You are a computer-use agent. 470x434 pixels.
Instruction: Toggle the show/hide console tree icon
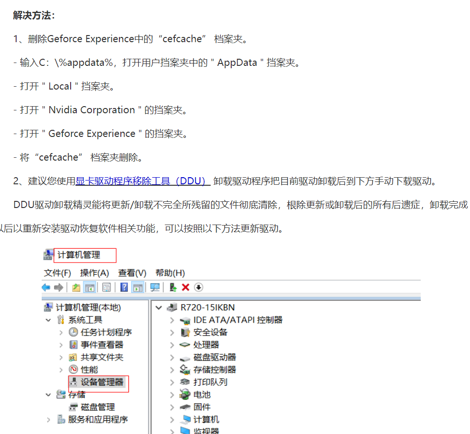tap(90, 288)
